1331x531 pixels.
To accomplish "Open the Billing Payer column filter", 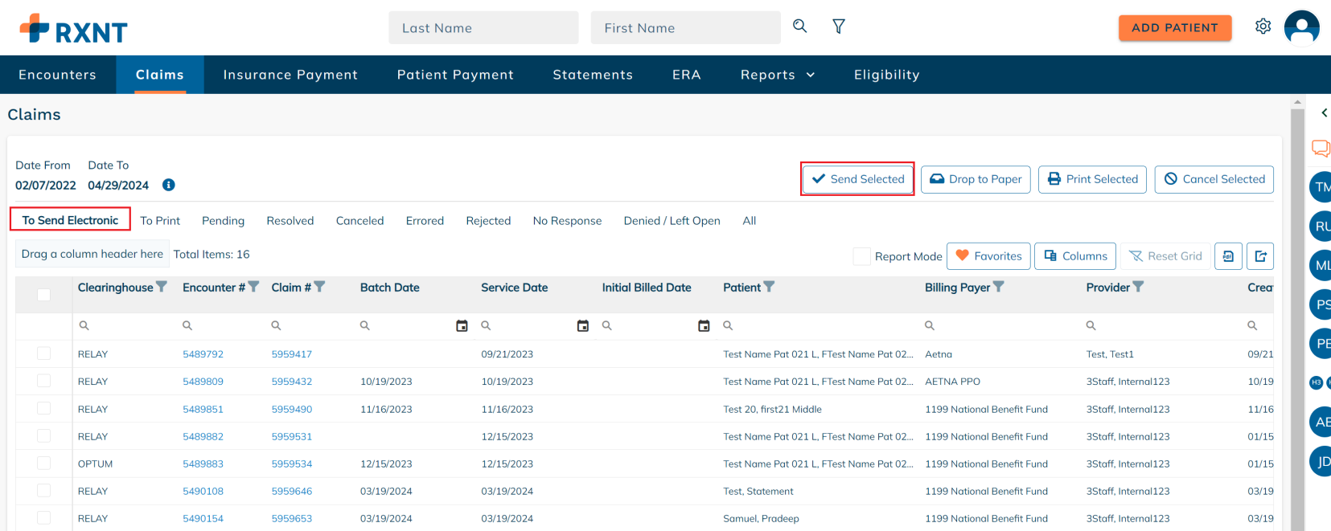I will (999, 287).
